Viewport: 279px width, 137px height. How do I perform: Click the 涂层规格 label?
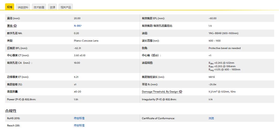point(147,63)
